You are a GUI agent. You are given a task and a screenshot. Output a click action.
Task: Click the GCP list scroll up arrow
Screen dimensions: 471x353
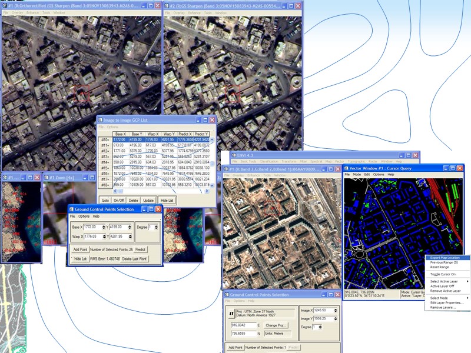[x=212, y=140]
